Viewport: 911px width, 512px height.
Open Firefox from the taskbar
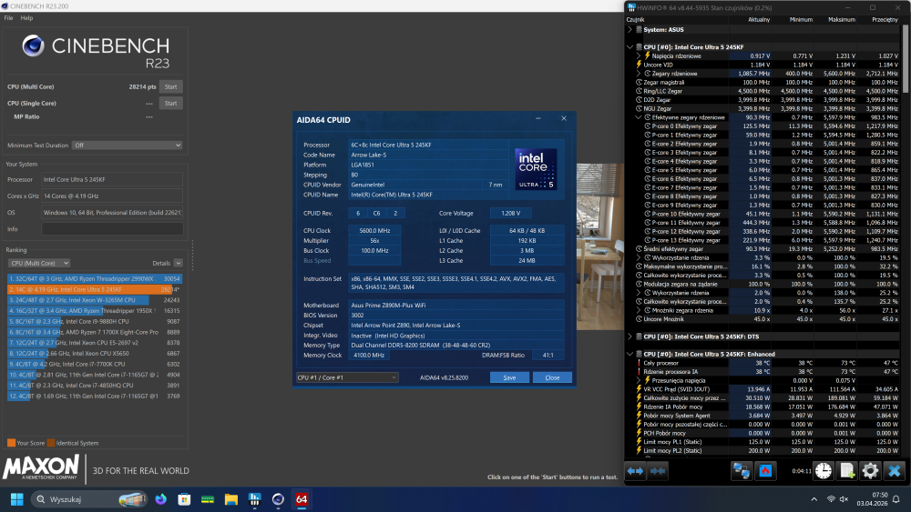click(x=161, y=499)
